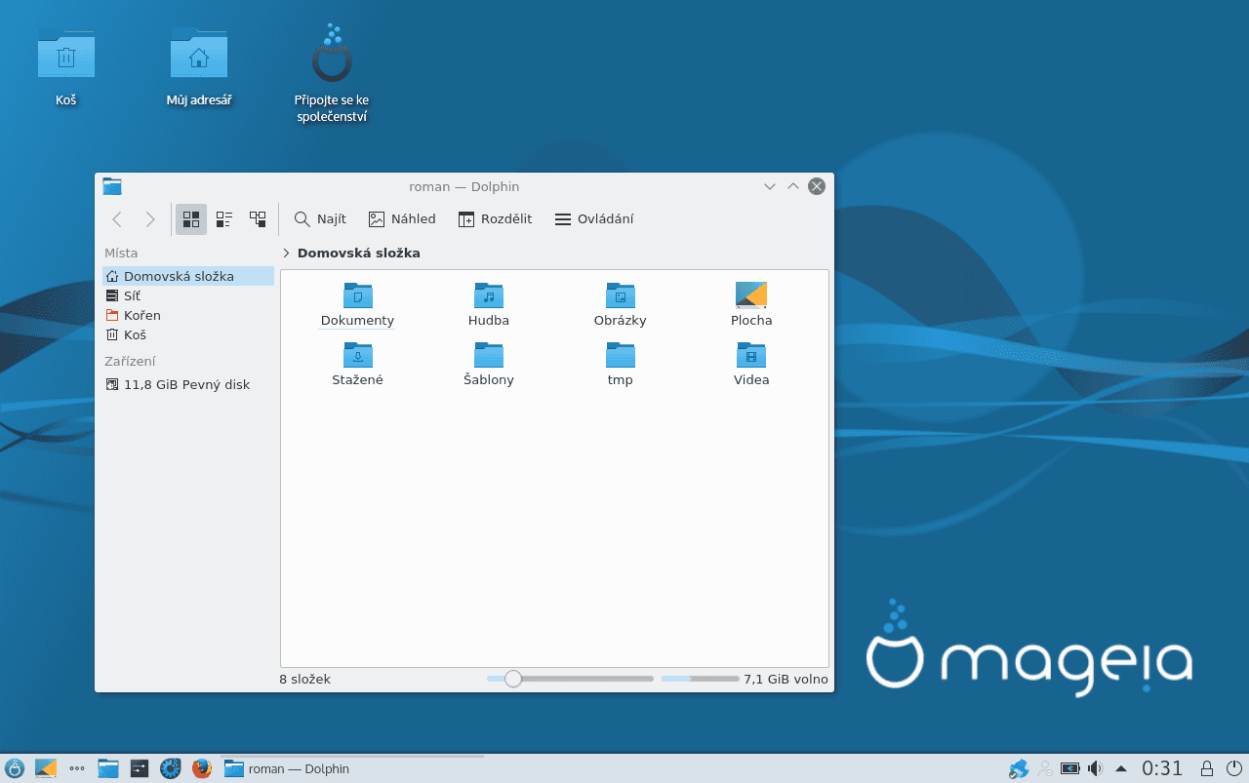
Task: Select the Můj adresář desktop icon
Action: click(x=199, y=54)
